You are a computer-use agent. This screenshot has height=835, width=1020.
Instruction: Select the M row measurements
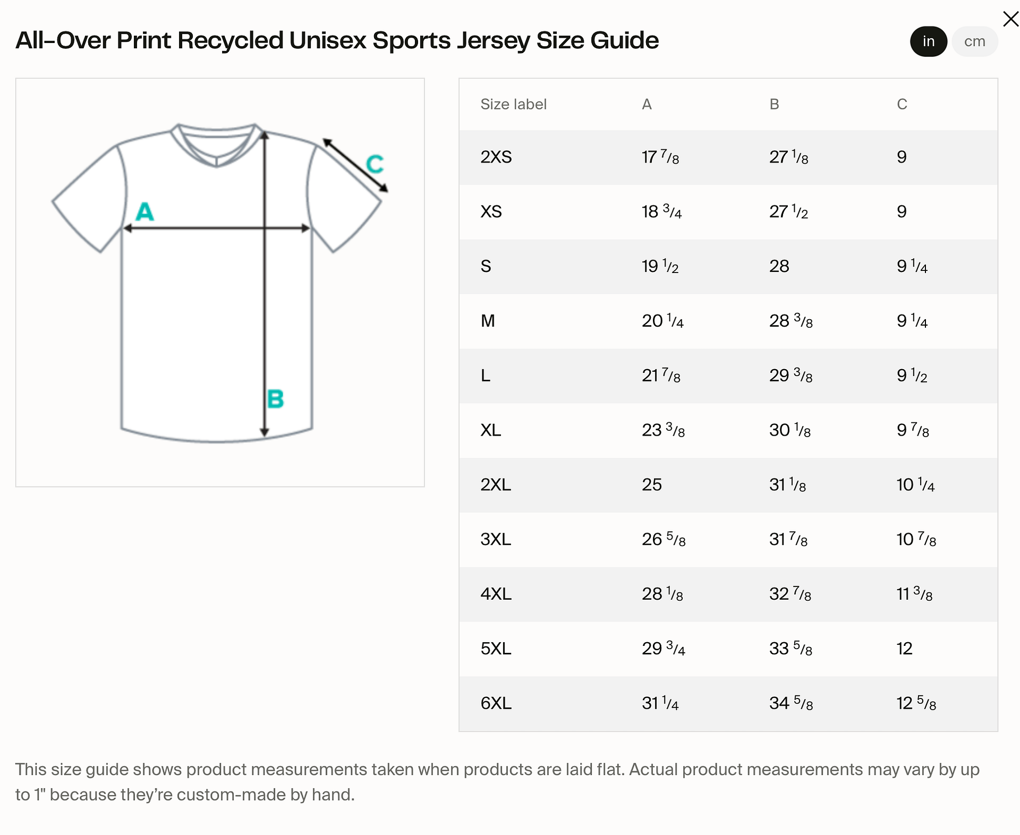pyautogui.click(x=487, y=321)
